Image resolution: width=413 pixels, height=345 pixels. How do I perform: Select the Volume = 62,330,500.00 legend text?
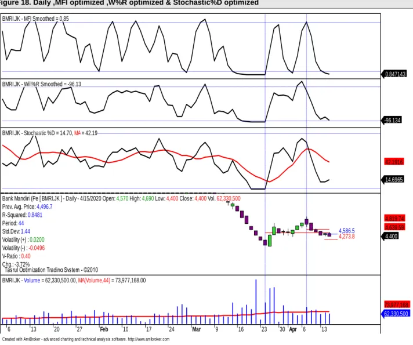click(x=50, y=280)
